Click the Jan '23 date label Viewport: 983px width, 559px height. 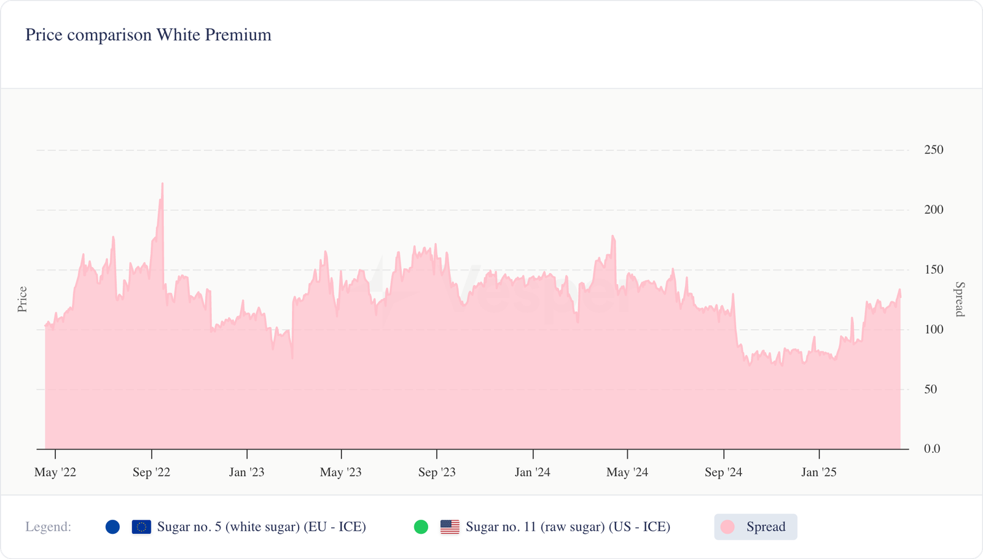tap(246, 472)
